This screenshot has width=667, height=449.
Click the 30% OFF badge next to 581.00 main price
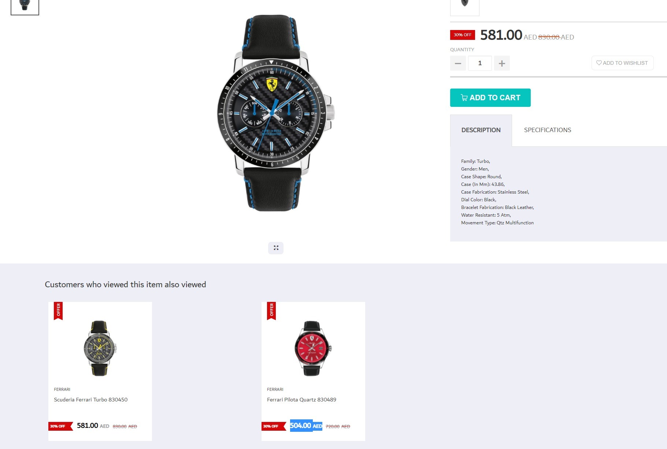click(x=463, y=35)
